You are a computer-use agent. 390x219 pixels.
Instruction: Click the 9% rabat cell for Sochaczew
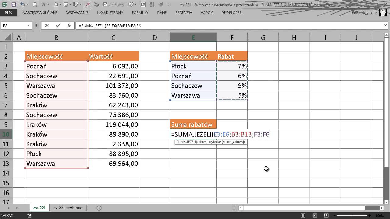pos(232,85)
